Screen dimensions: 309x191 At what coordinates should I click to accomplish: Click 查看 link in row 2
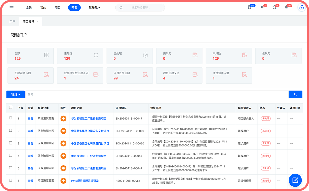[x=30, y=131]
